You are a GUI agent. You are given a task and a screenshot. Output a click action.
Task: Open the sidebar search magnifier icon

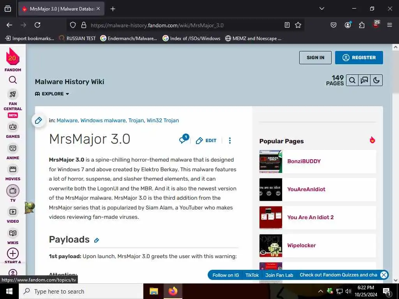pos(13,80)
